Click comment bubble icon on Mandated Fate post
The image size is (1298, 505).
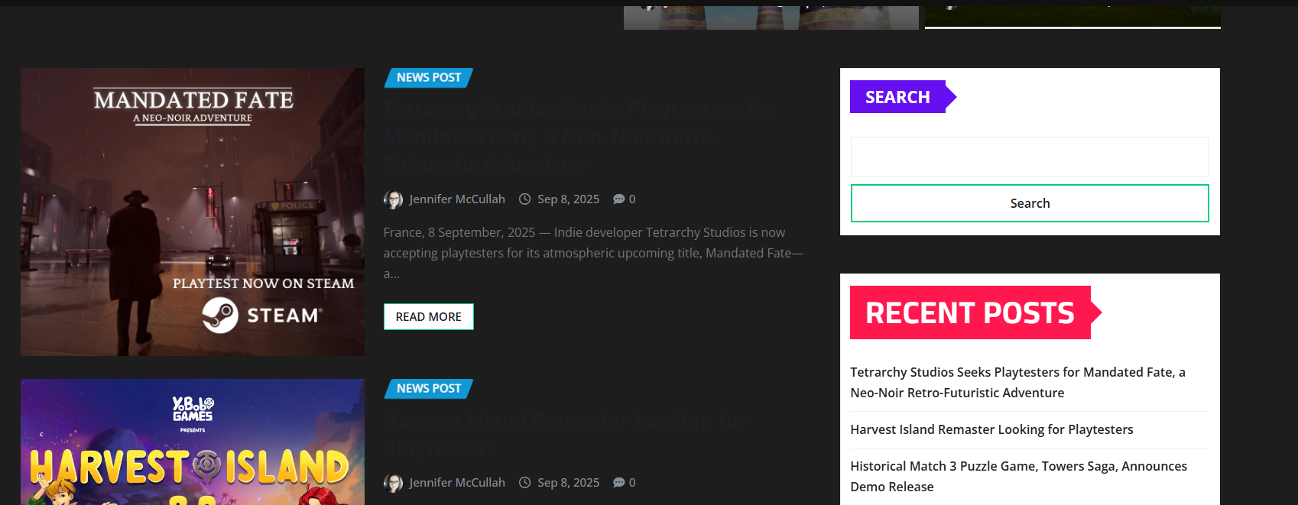pyautogui.click(x=618, y=199)
